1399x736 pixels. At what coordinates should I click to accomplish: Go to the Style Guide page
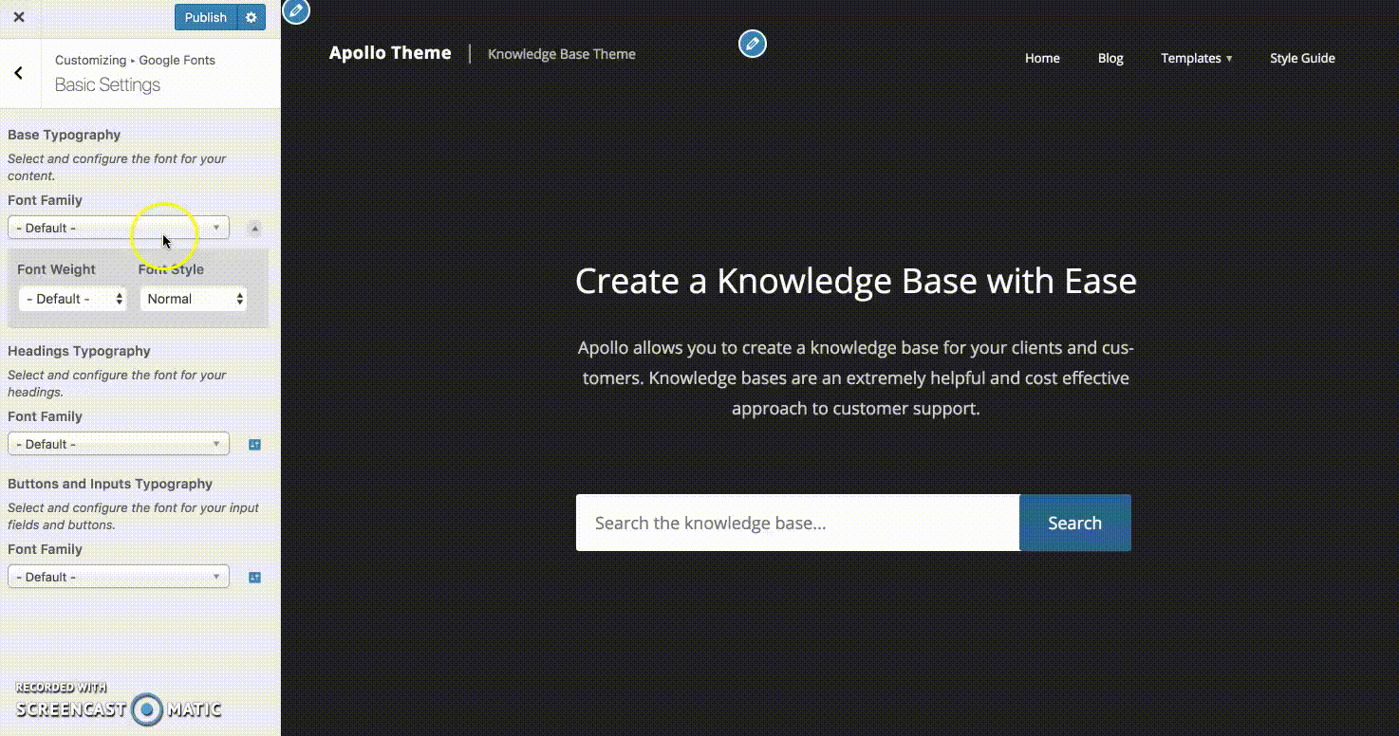(1302, 58)
